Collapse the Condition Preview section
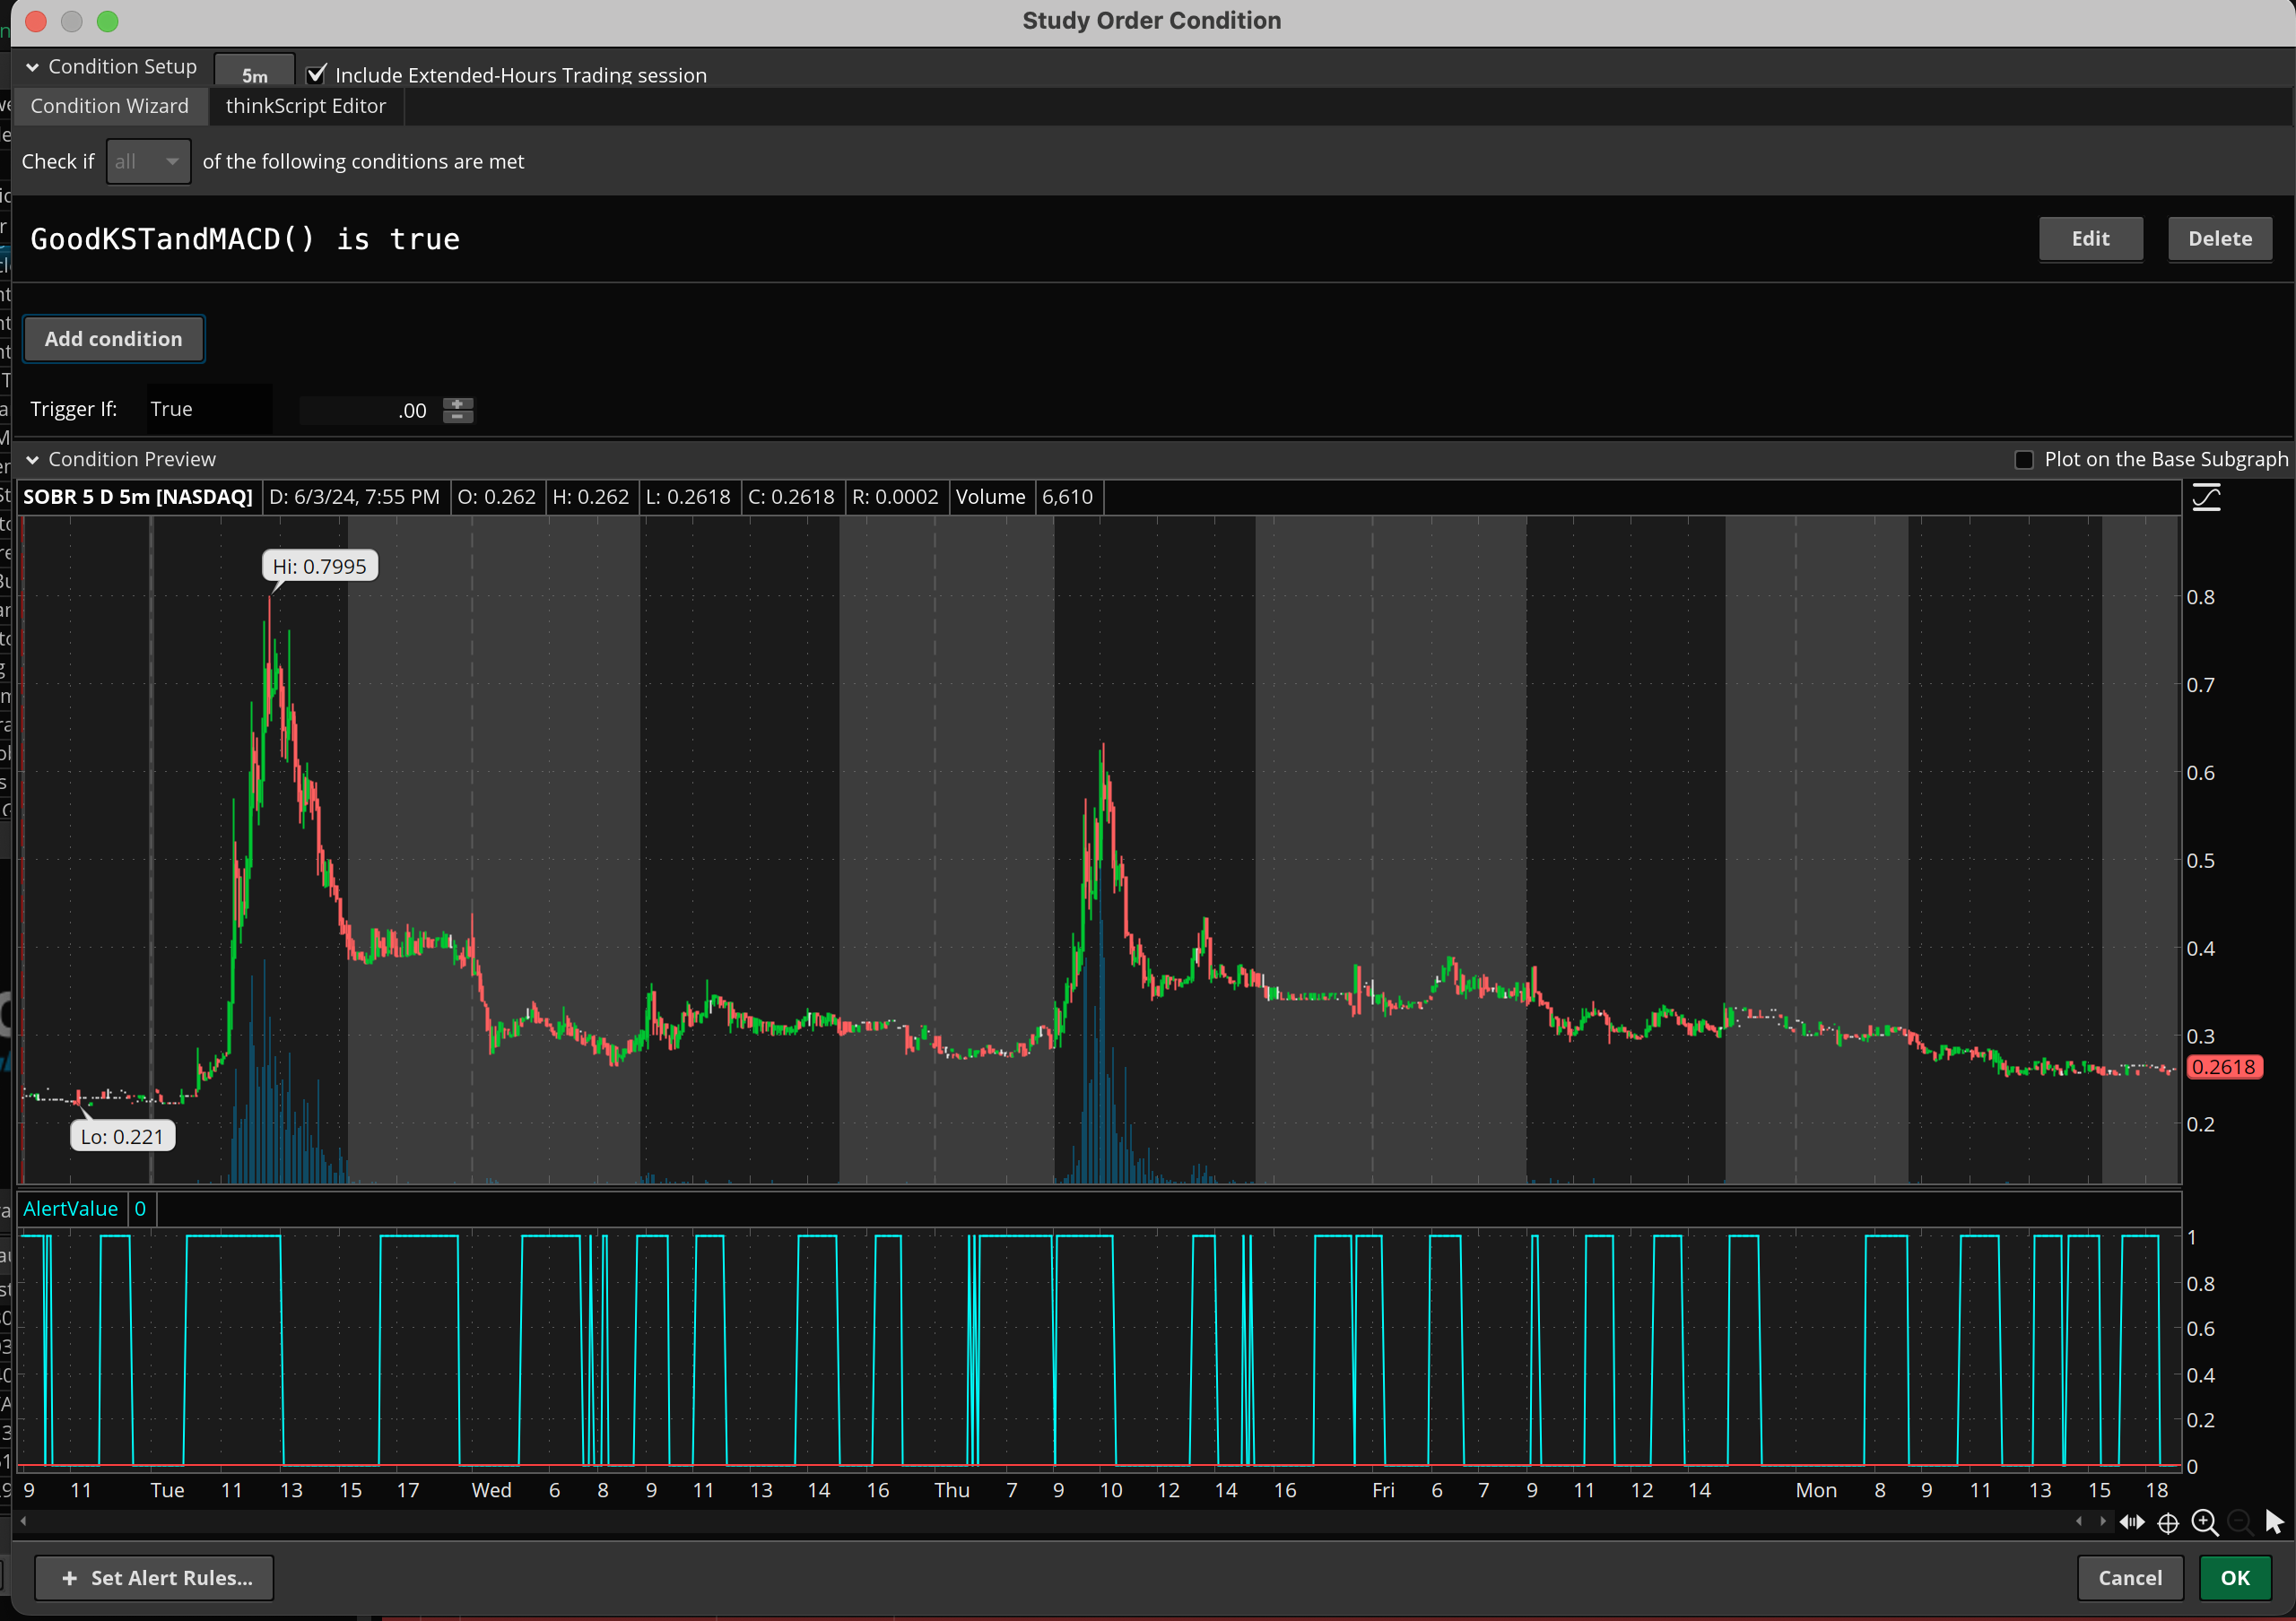This screenshot has width=2296, height=1621. pos(32,460)
